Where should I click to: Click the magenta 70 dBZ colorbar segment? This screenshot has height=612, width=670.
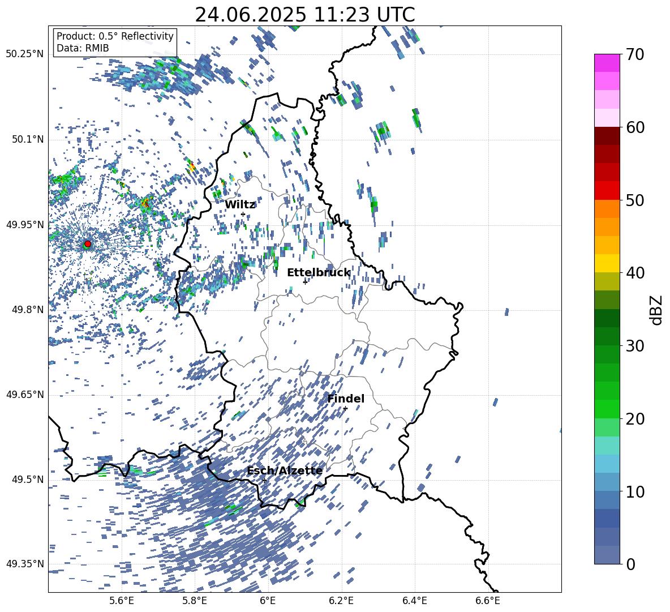coord(607,63)
